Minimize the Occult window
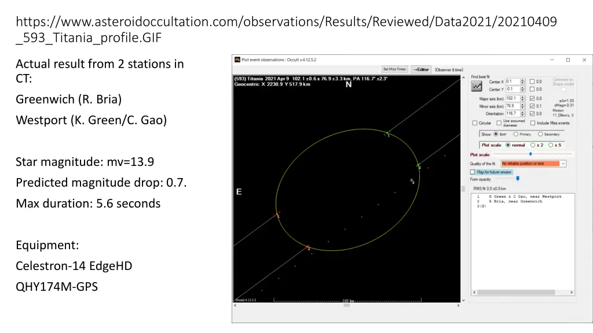Viewport: 593px width, 333px height. coord(552,60)
